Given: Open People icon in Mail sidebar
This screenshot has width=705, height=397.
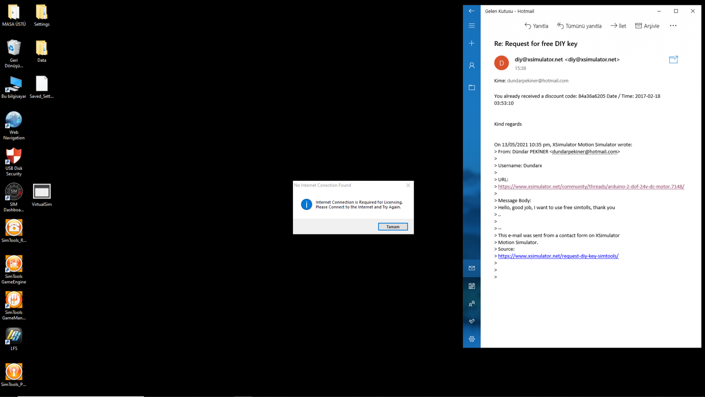Looking at the screenshot, I should click(x=471, y=303).
